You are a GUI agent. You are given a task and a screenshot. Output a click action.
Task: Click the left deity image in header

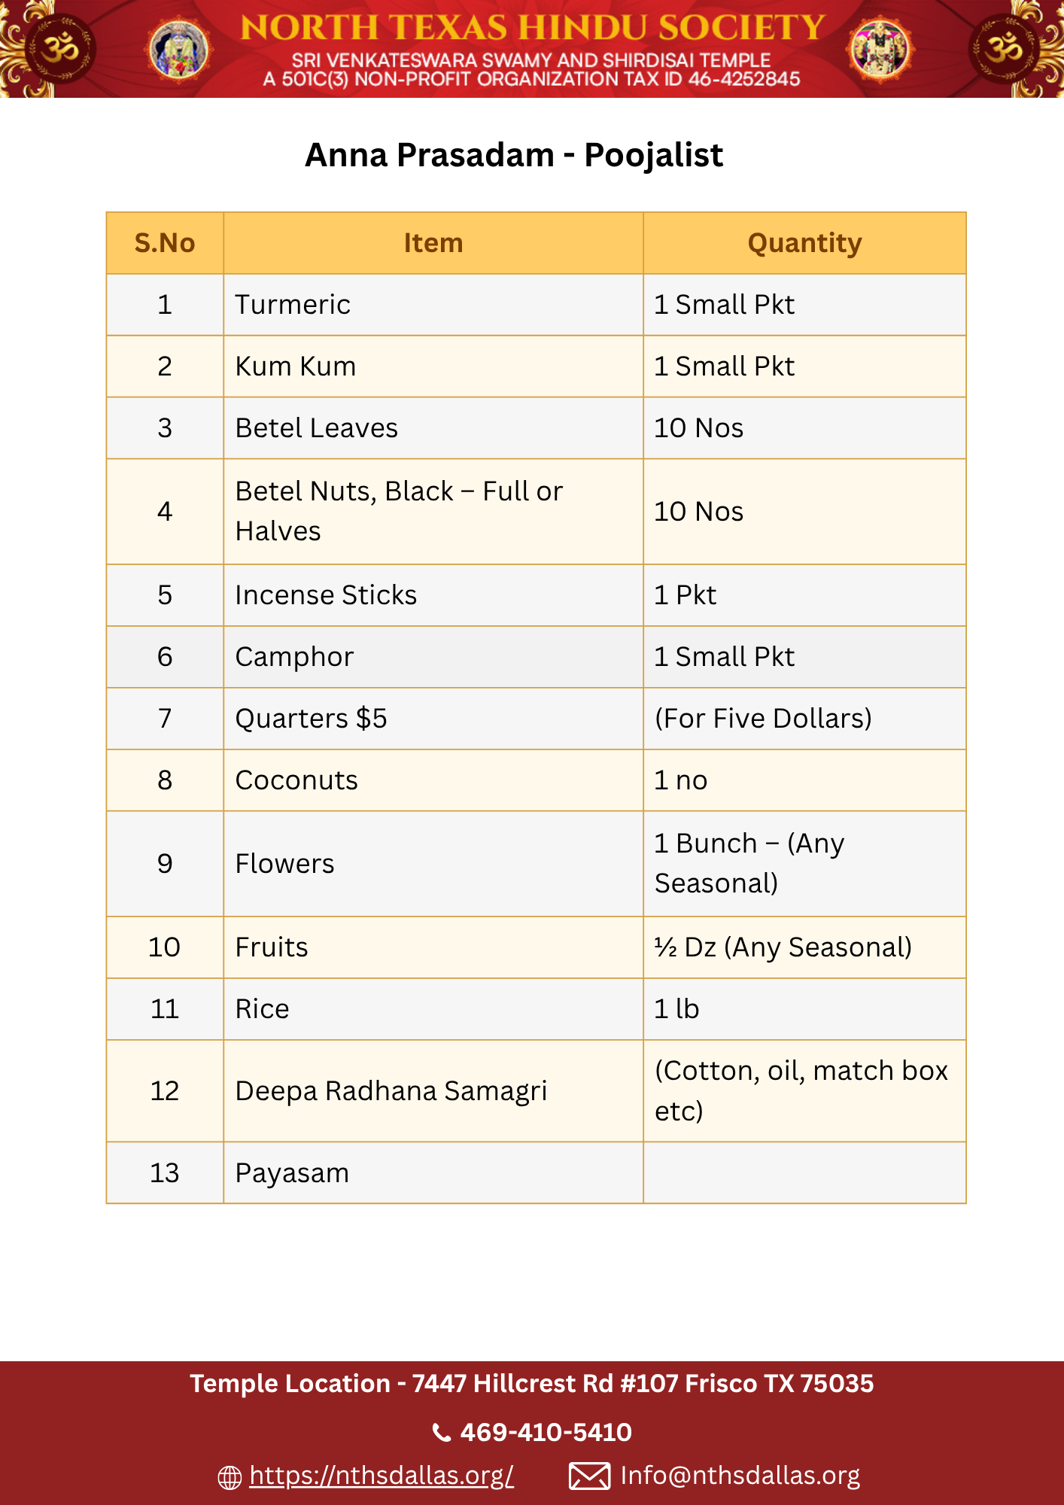(x=178, y=50)
